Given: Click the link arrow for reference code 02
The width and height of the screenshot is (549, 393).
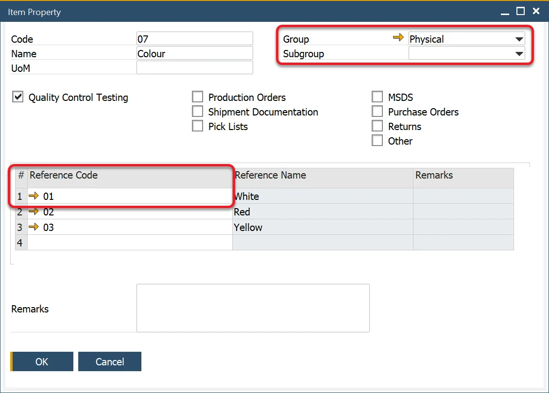Looking at the screenshot, I should (34, 212).
